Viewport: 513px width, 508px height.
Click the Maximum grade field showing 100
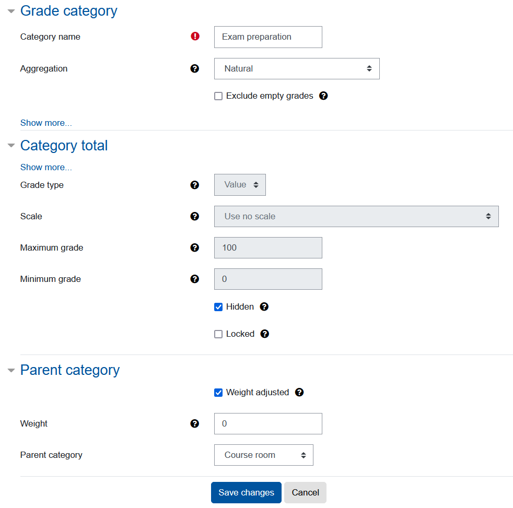(x=268, y=248)
